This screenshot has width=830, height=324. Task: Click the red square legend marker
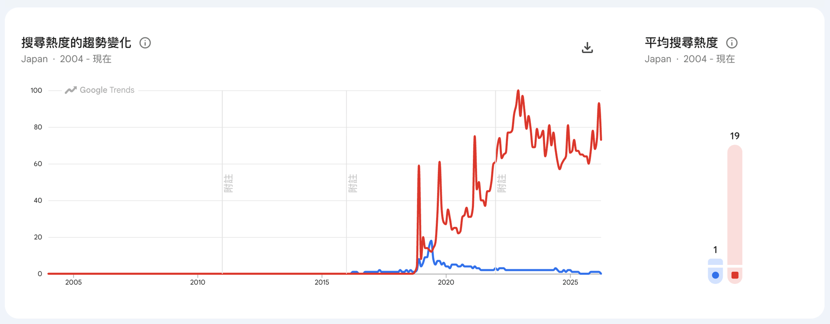(x=735, y=275)
